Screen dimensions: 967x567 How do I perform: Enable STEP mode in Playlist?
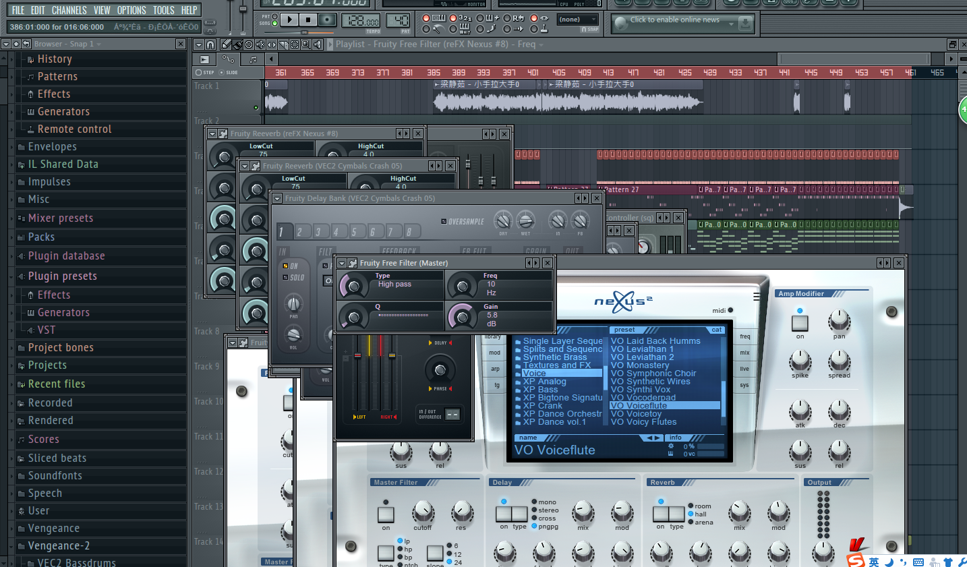click(199, 72)
